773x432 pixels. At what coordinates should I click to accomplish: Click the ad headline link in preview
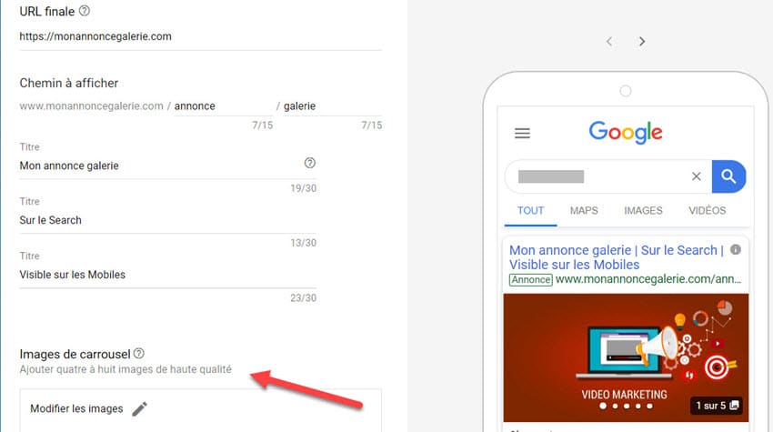point(617,257)
